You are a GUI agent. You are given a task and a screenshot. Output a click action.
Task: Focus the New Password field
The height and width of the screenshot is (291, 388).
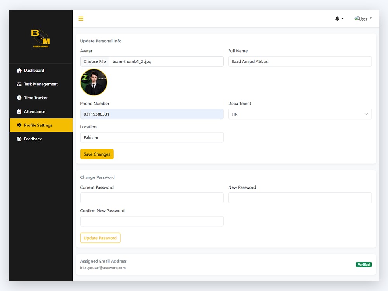300,198
